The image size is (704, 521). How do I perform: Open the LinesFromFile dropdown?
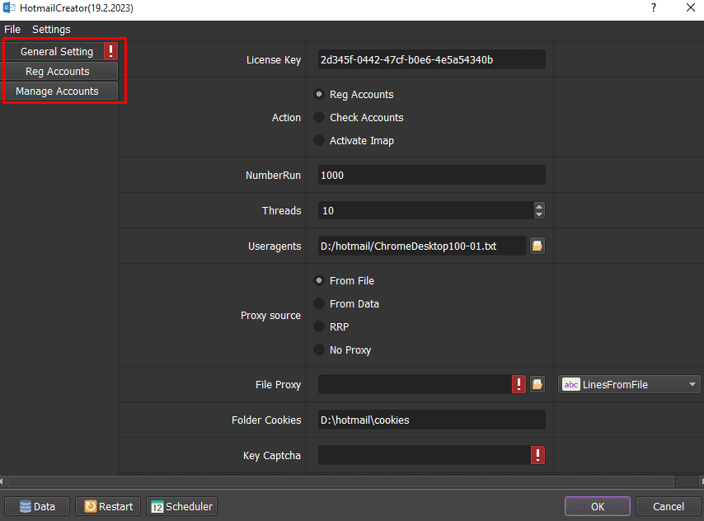coord(629,384)
